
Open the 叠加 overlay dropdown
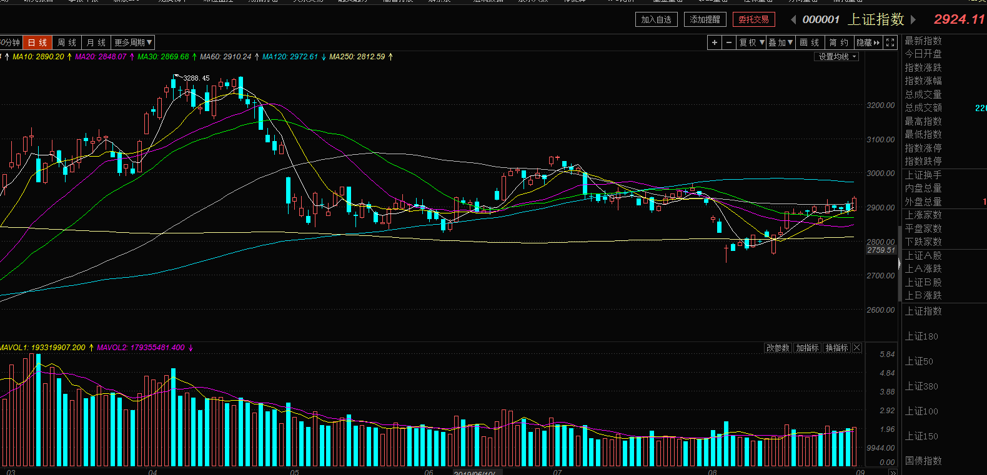tap(781, 42)
